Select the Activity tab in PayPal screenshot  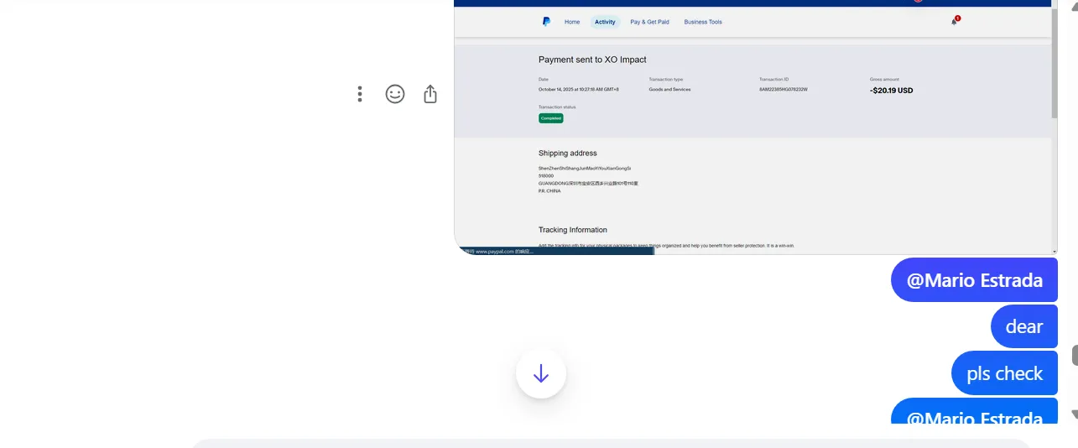click(605, 22)
